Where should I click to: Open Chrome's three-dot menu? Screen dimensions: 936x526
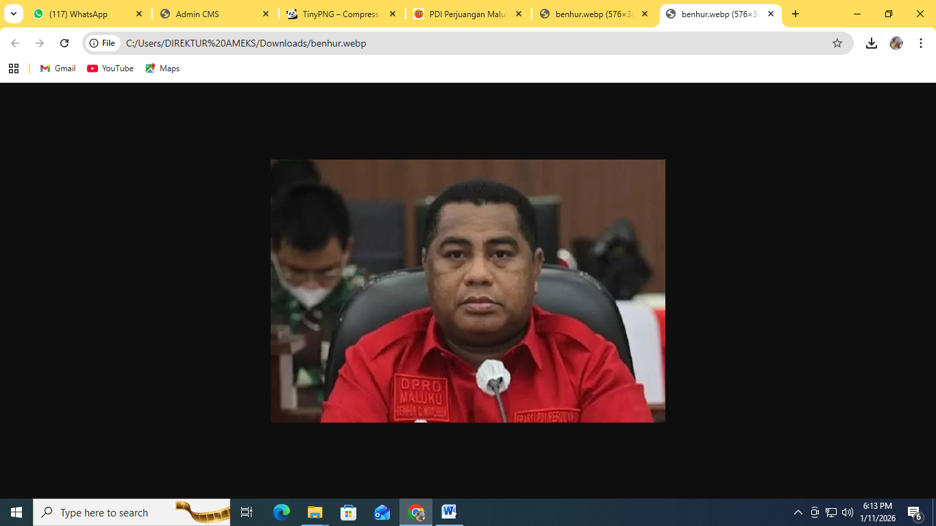[920, 42]
